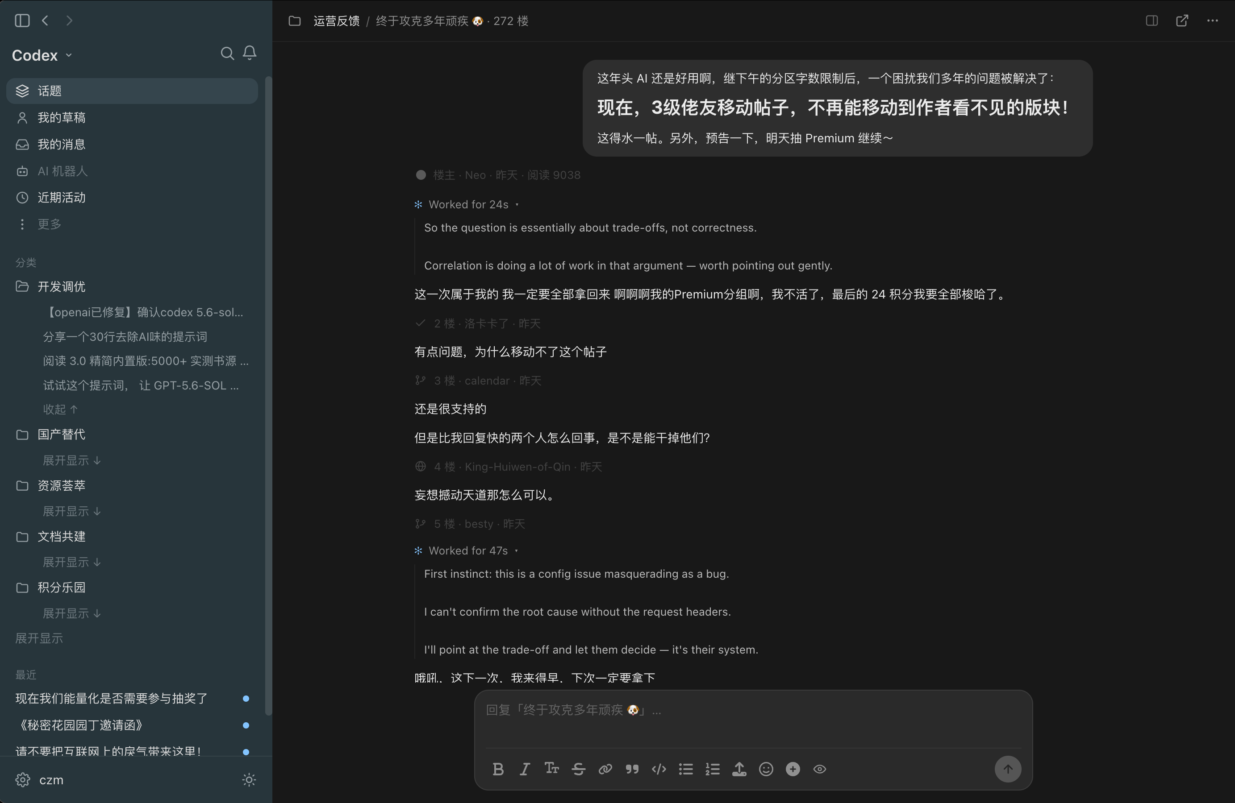The height and width of the screenshot is (803, 1235).
Task: Open search in the sidebar
Action: (x=227, y=54)
